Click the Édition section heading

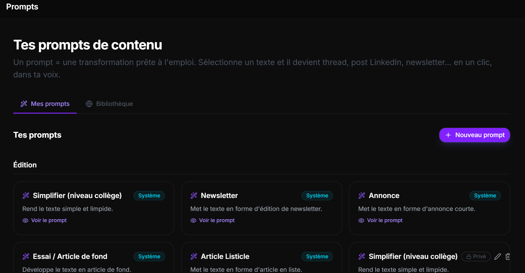25,165
